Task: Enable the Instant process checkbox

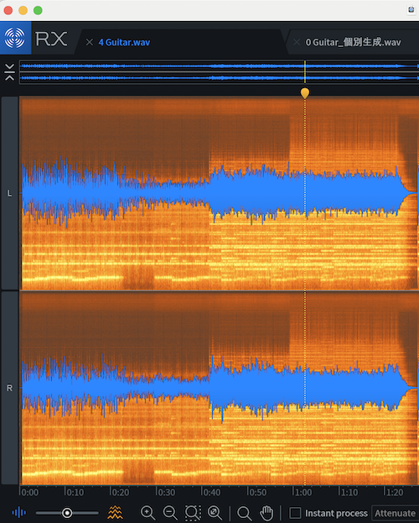Action: tap(295, 513)
